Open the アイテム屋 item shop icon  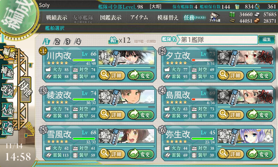point(215,17)
